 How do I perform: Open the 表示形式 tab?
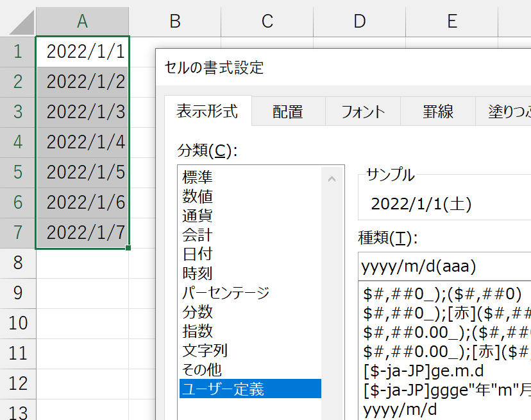208,111
